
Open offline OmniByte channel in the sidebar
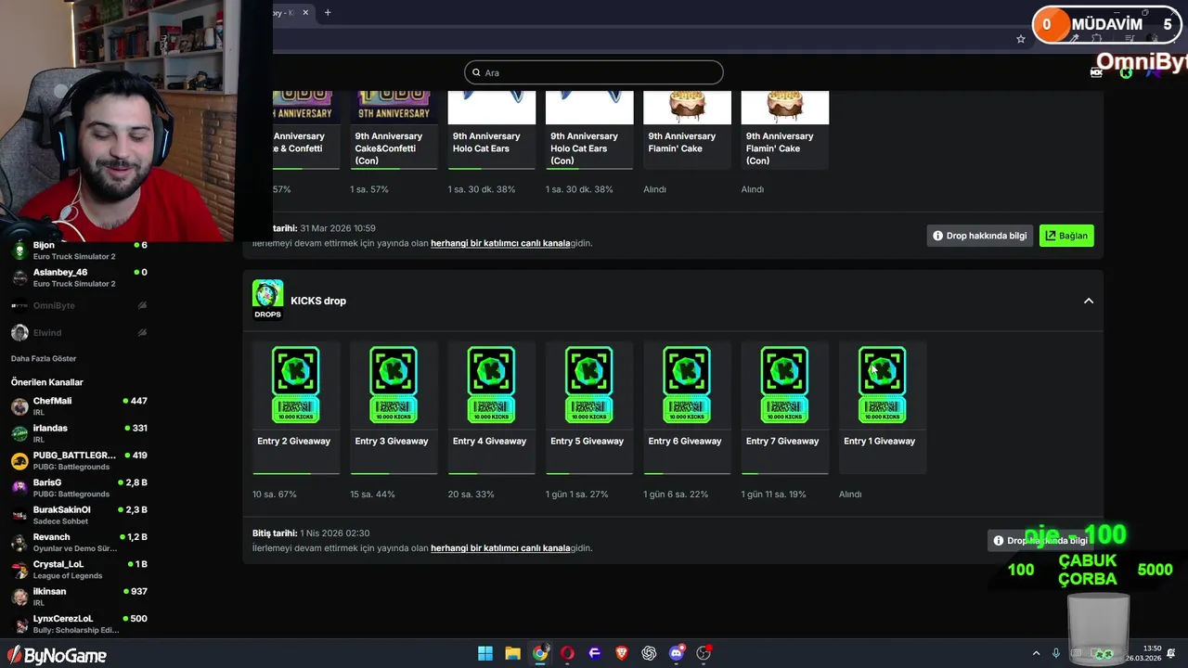(79, 305)
